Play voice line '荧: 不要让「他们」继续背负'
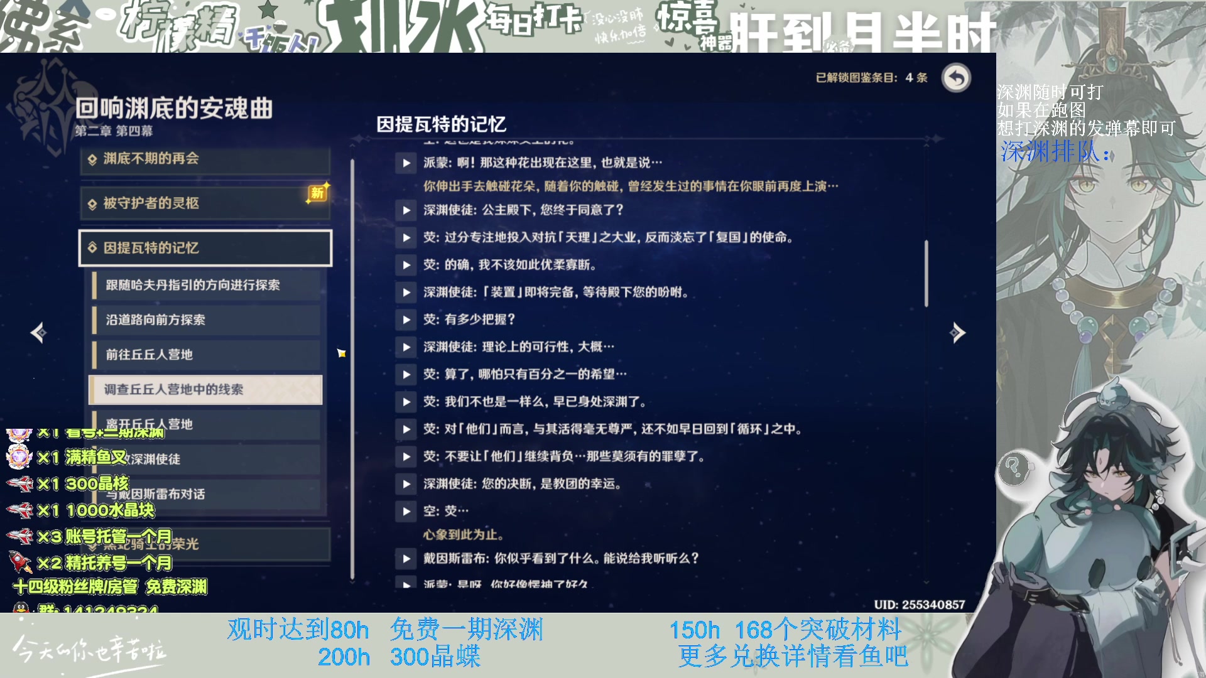 tap(406, 457)
